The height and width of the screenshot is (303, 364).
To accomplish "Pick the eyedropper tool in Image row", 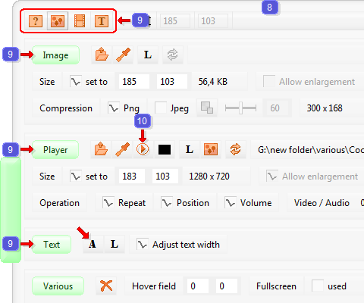I will pos(123,55).
